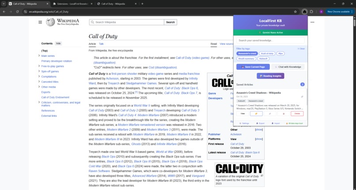The height and width of the screenshot is (190, 356).
Task: Show the Platforms list in the infobox
Action: [x=259, y=139]
